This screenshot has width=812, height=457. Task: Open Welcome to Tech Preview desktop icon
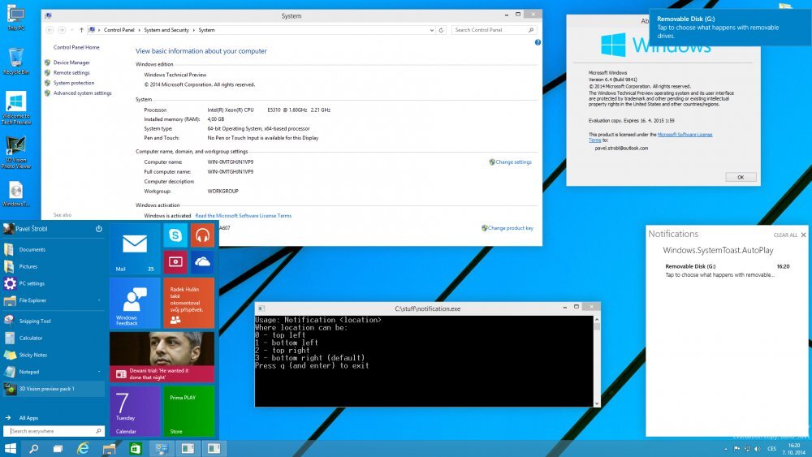click(15, 108)
